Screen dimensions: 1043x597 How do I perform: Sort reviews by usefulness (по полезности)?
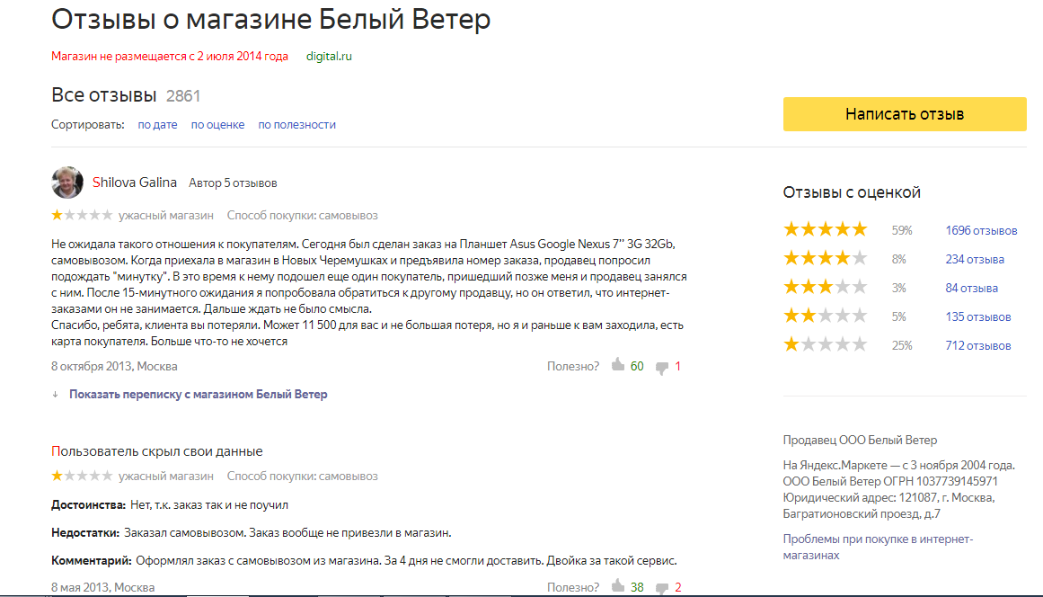(296, 125)
